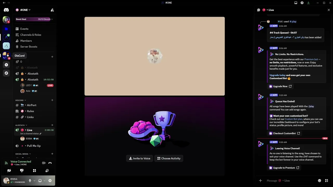The image size is (333, 187).
Task: Click green update download icon
Action: click(308, 3)
